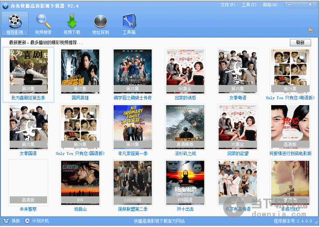The height and width of the screenshot is (227, 320).
Task: Open the 观音山 poster thumbnail
Action: pyautogui.click(x=80, y=182)
